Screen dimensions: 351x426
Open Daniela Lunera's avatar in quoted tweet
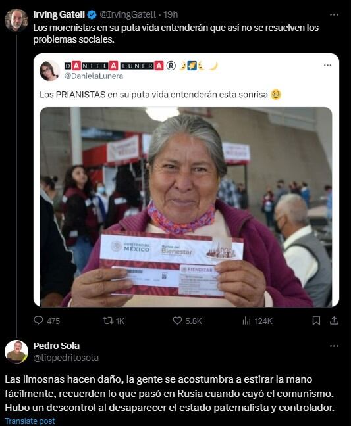pos(49,70)
